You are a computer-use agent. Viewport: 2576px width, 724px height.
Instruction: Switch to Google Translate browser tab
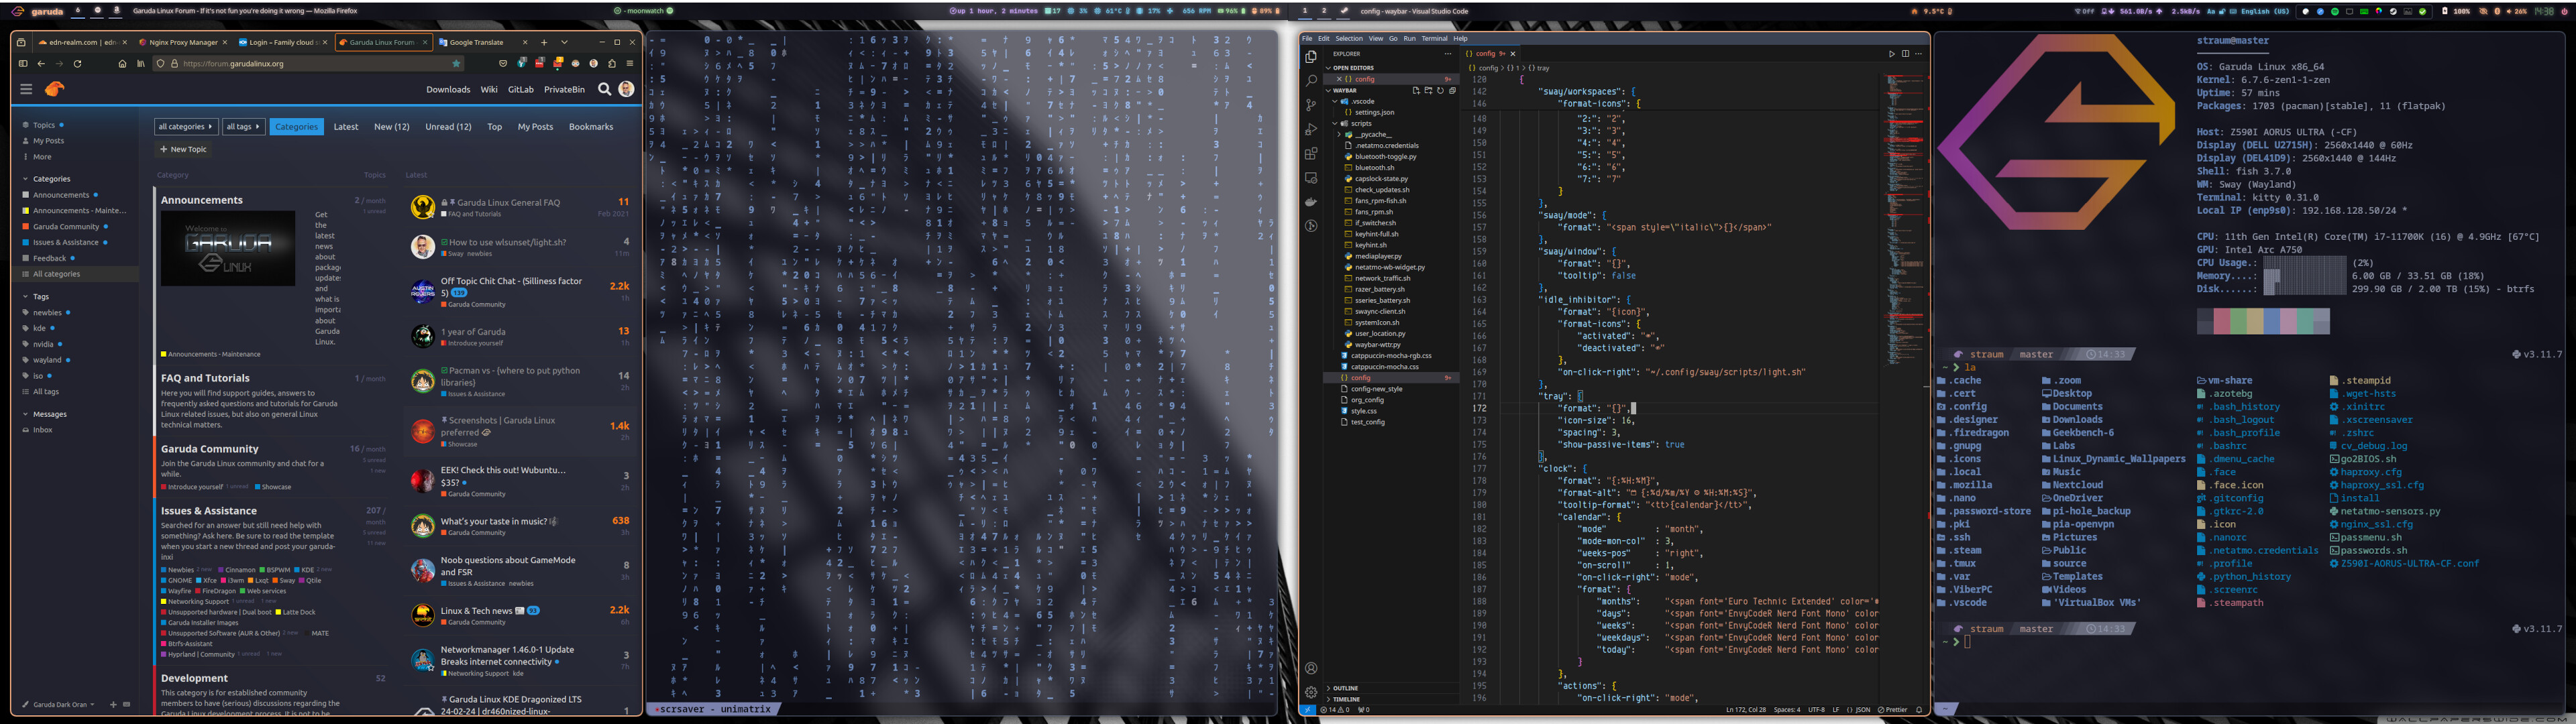coord(482,42)
